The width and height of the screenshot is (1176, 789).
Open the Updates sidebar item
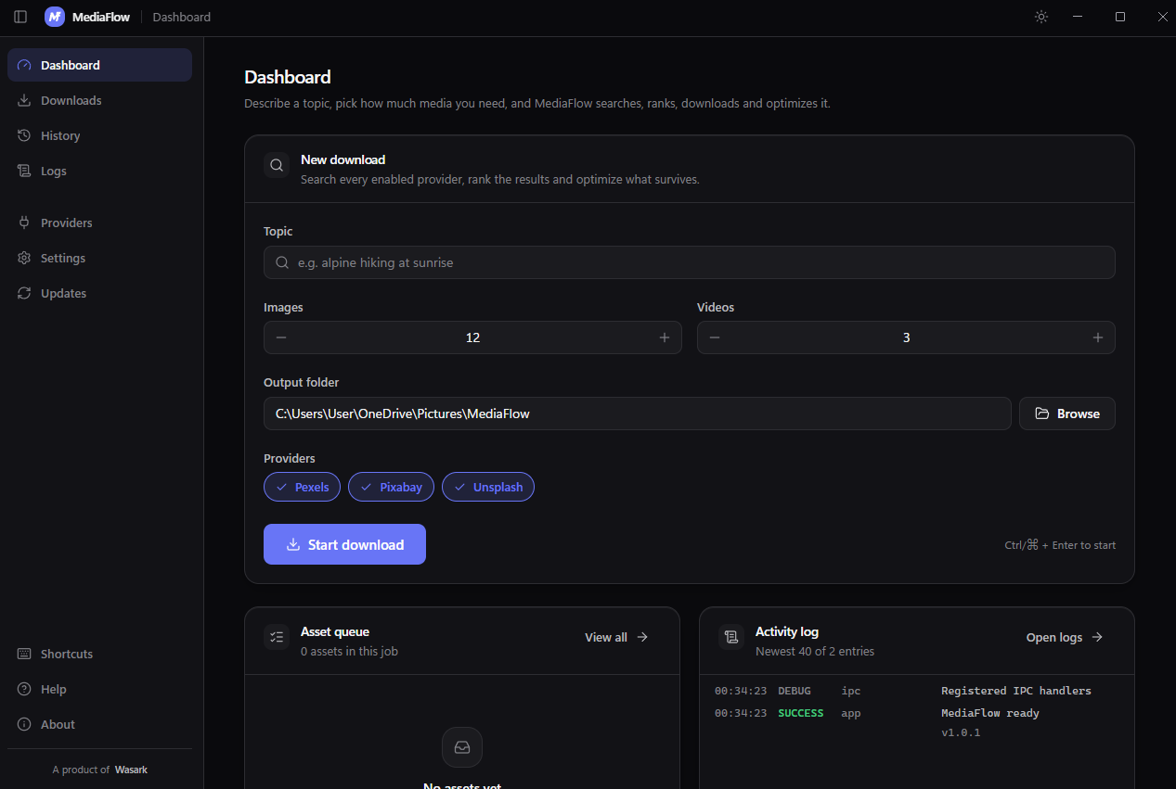click(99, 293)
